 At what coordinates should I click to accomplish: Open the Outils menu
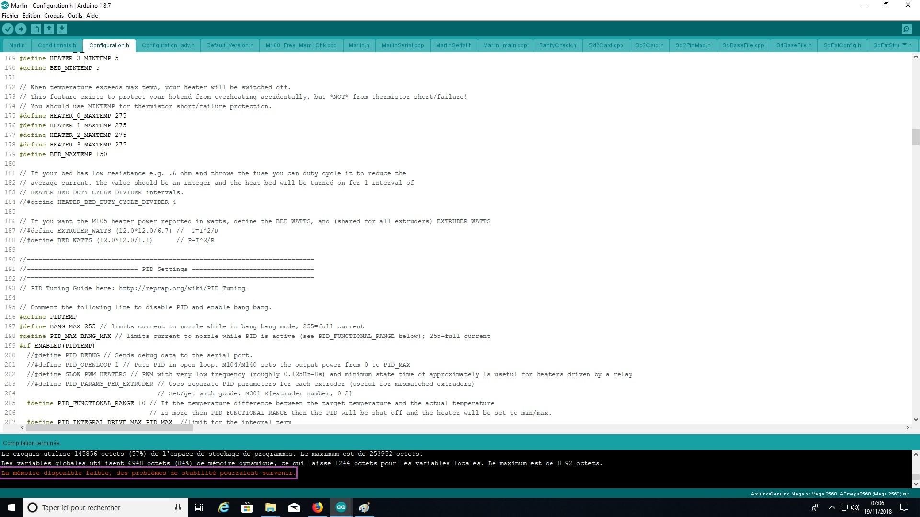coord(75,16)
